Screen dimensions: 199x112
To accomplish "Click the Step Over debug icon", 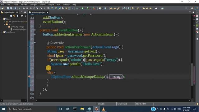I will [x=41, y=8].
